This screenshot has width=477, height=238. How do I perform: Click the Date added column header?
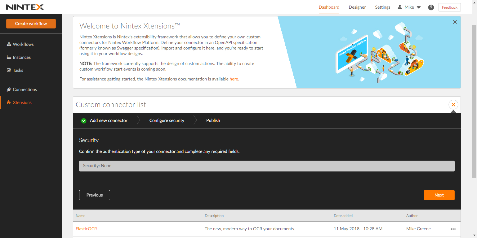point(343,216)
